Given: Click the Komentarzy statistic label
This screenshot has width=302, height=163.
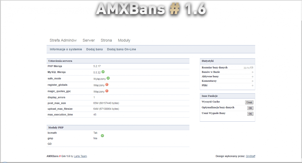Looking at the screenshot, I should (209, 81).
